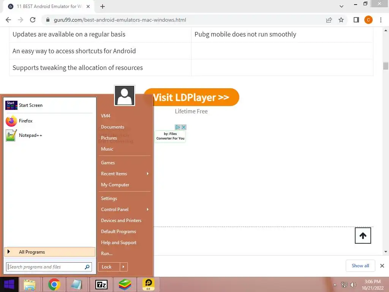
Task: Open Chrome three-dot menu
Action: pyautogui.click(x=381, y=20)
